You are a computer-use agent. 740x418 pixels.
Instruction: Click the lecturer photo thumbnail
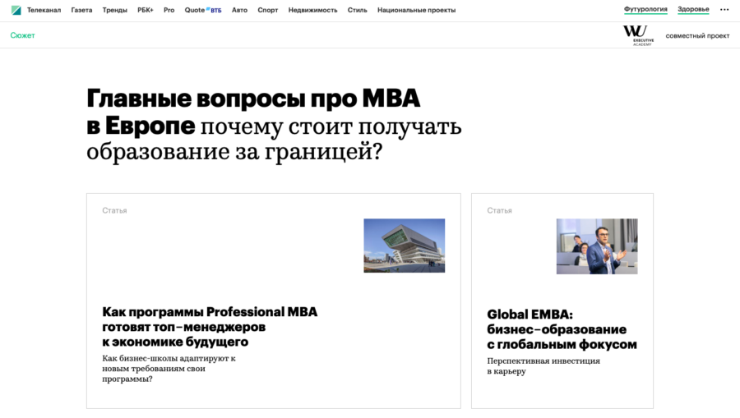coord(597,246)
